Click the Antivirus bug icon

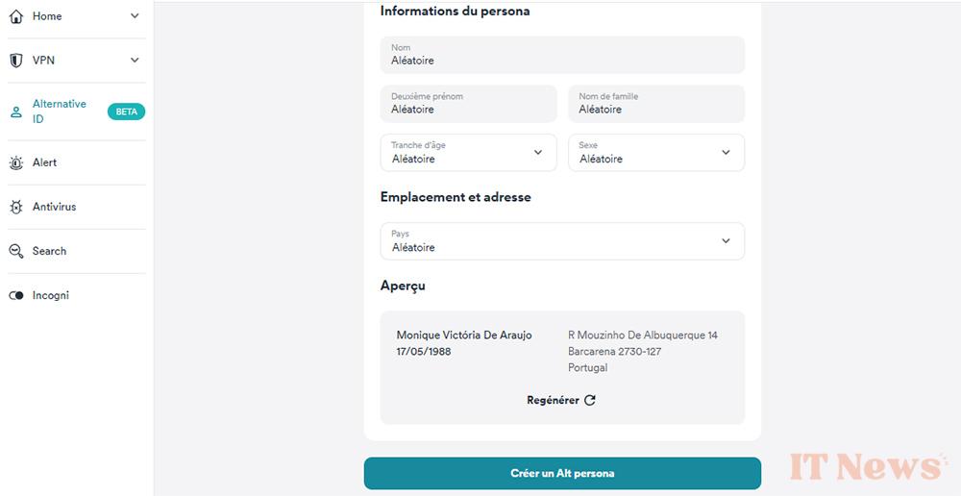(x=16, y=208)
